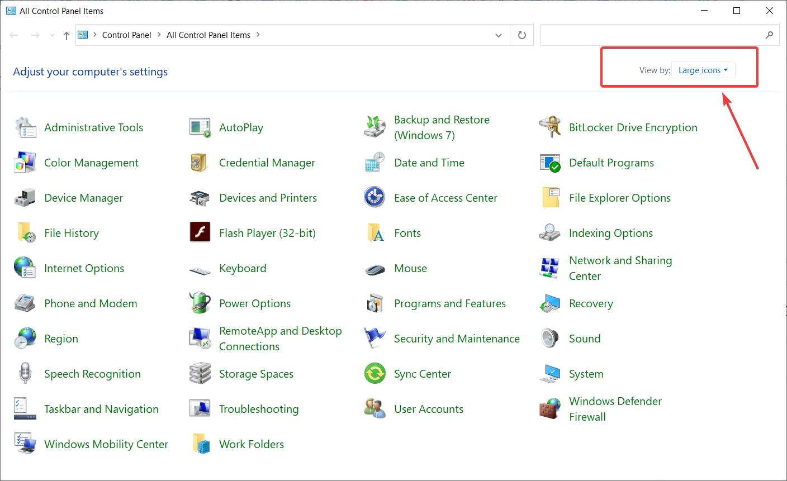Click the Credential Manager safe icon

click(x=200, y=163)
